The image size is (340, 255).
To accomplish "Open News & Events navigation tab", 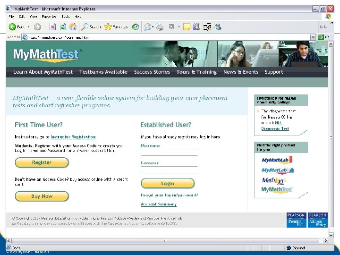I will [241, 72].
